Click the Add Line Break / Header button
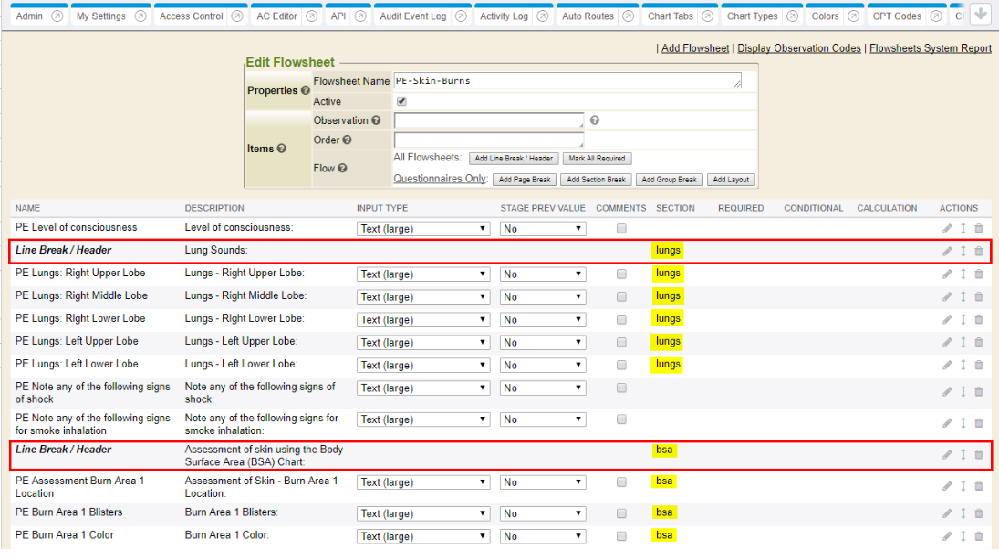 click(x=513, y=159)
